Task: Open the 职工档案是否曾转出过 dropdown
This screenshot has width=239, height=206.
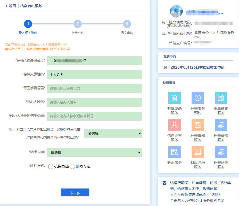Action: point(113,133)
